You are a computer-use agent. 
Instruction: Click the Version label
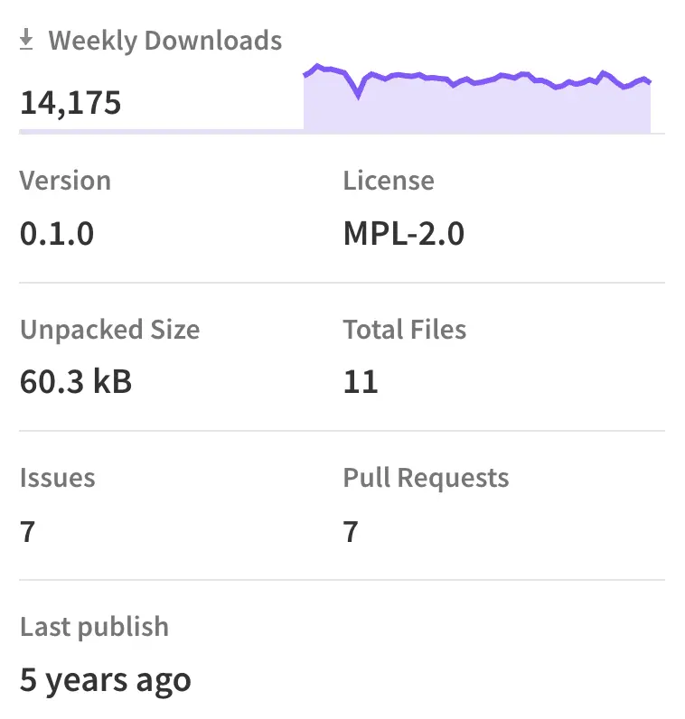coord(65,180)
